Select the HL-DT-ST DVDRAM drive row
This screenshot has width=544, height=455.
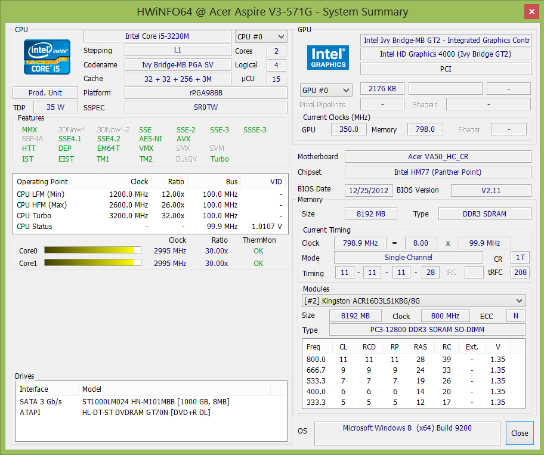(x=146, y=412)
